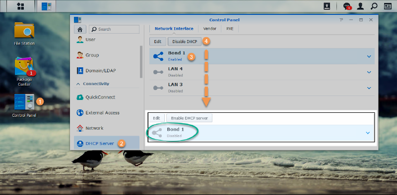Screen dimensions: 397x195
Task: Click the External Access globe icon
Action: point(80,113)
